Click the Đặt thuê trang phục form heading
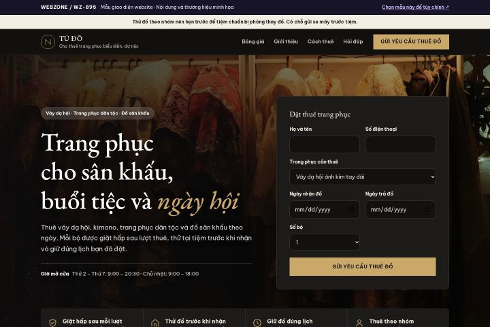490x327 pixels. (x=320, y=114)
